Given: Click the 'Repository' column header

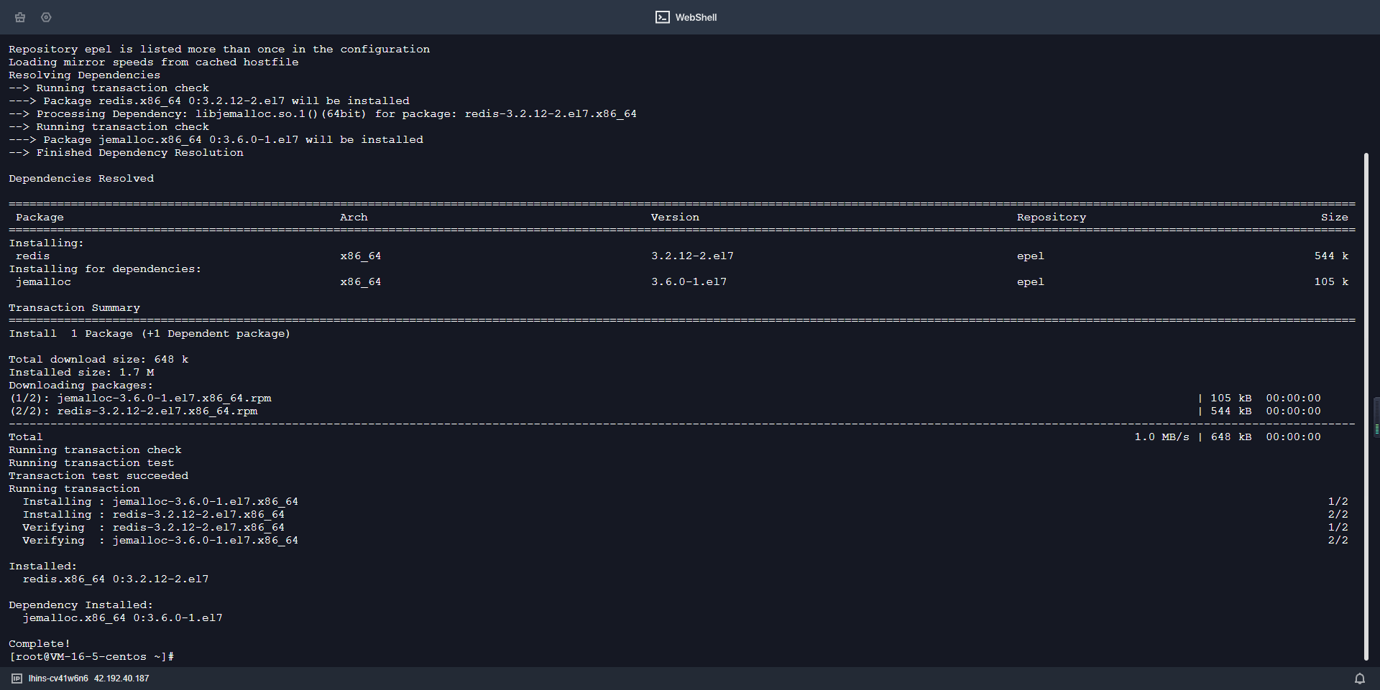Looking at the screenshot, I should click(1052, 218).
